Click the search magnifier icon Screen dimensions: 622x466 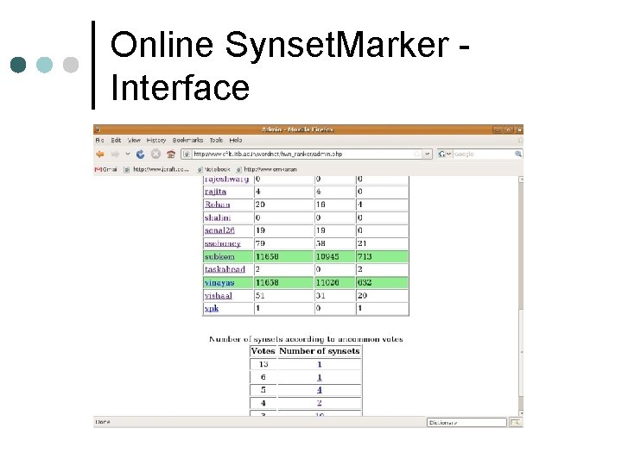[517, 154]
